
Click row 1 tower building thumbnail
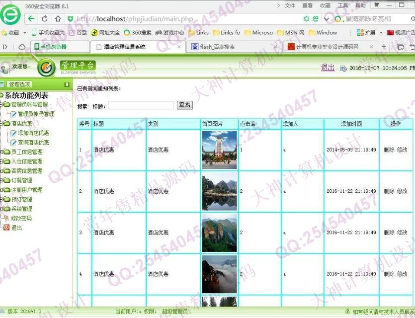click(x=219, y=150)
